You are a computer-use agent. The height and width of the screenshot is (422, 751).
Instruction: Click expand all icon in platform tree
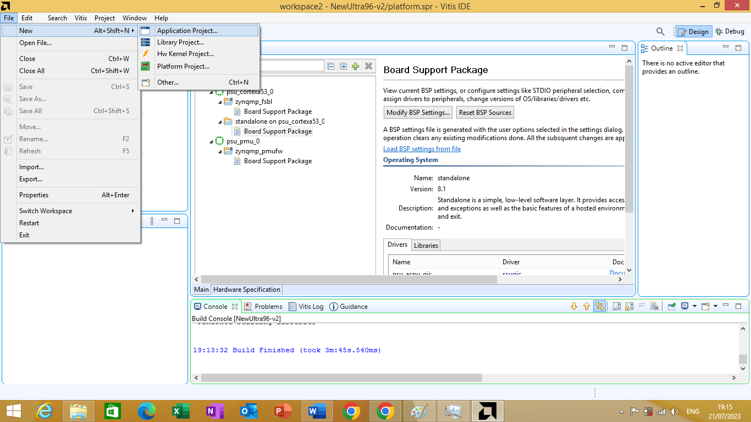point(344,66)
